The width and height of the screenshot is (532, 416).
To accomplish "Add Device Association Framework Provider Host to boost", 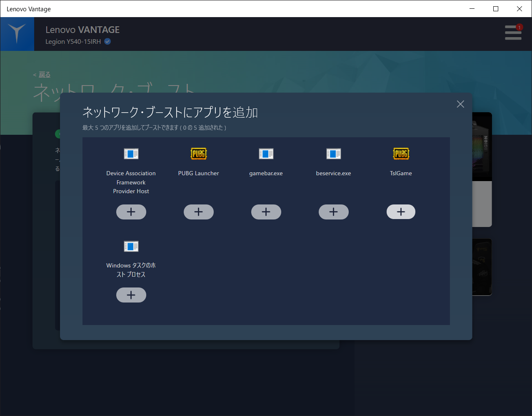I will click(131, 212).
